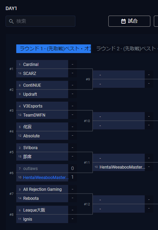Click the SCARZ team entry

tap(42, 73)
